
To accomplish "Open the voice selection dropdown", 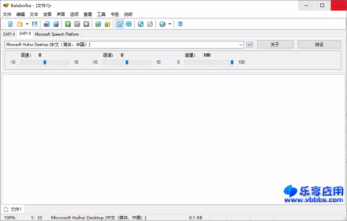I will click(x=241, y=45).
